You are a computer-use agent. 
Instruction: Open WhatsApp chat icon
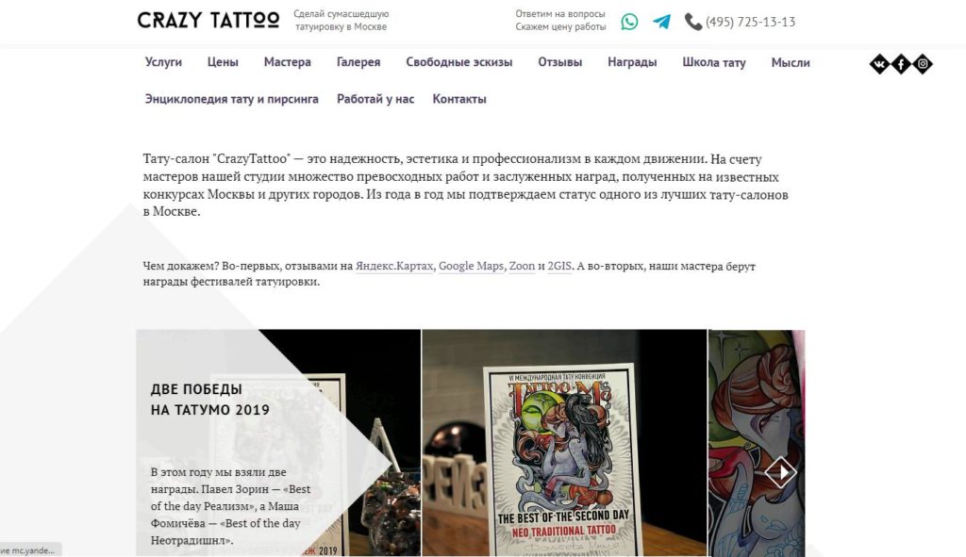tap(629, 22)
